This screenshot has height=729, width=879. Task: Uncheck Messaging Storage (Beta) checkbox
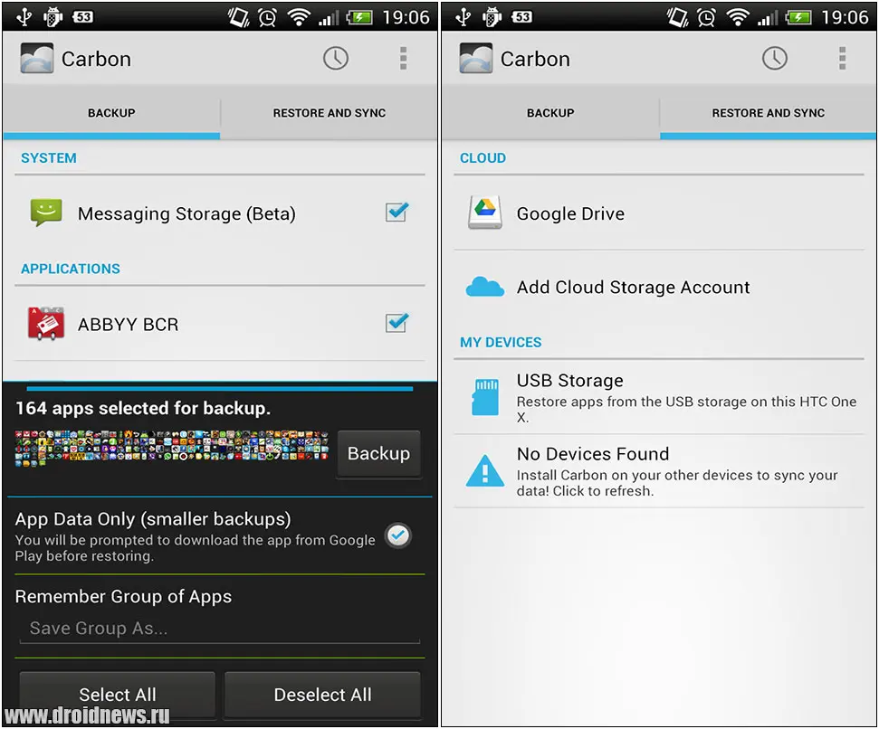click(397, 212)
